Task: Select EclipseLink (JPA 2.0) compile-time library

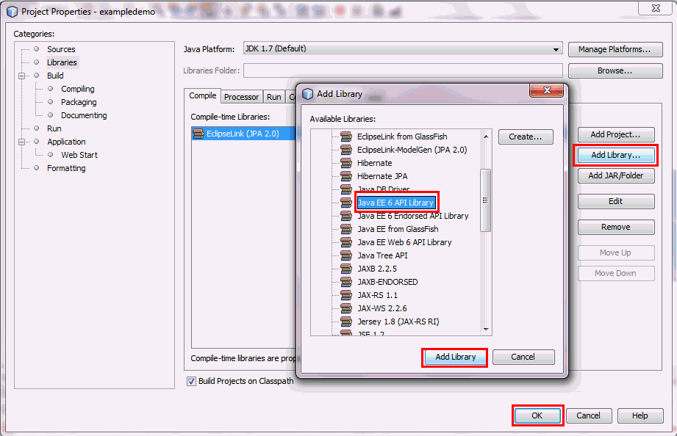Action: 243,134
